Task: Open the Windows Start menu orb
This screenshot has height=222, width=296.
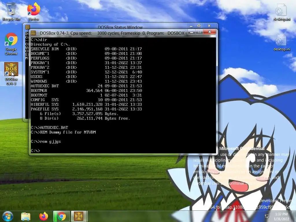Action: [8, 216]
